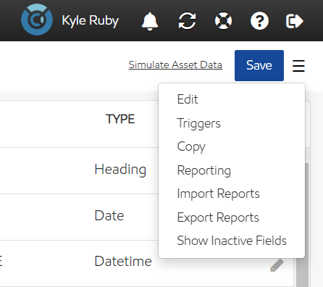The width and height of the screenshot is (323, 287).
Task: Choose Import Reports menu entry
Action: 218,194
